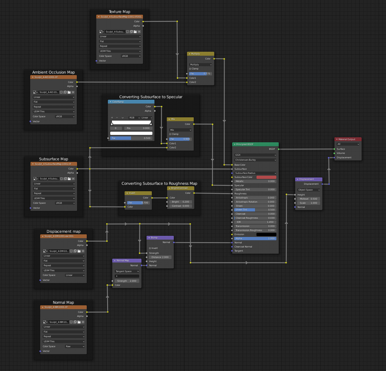Enable Clamp in Mix node
The width and height of the screenshot is (386, 371).
[x=170, y=134]
